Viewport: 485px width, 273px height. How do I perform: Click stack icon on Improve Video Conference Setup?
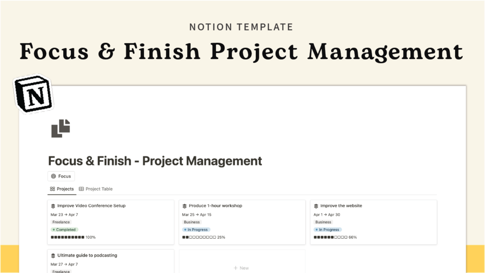[x=53, y=206]
